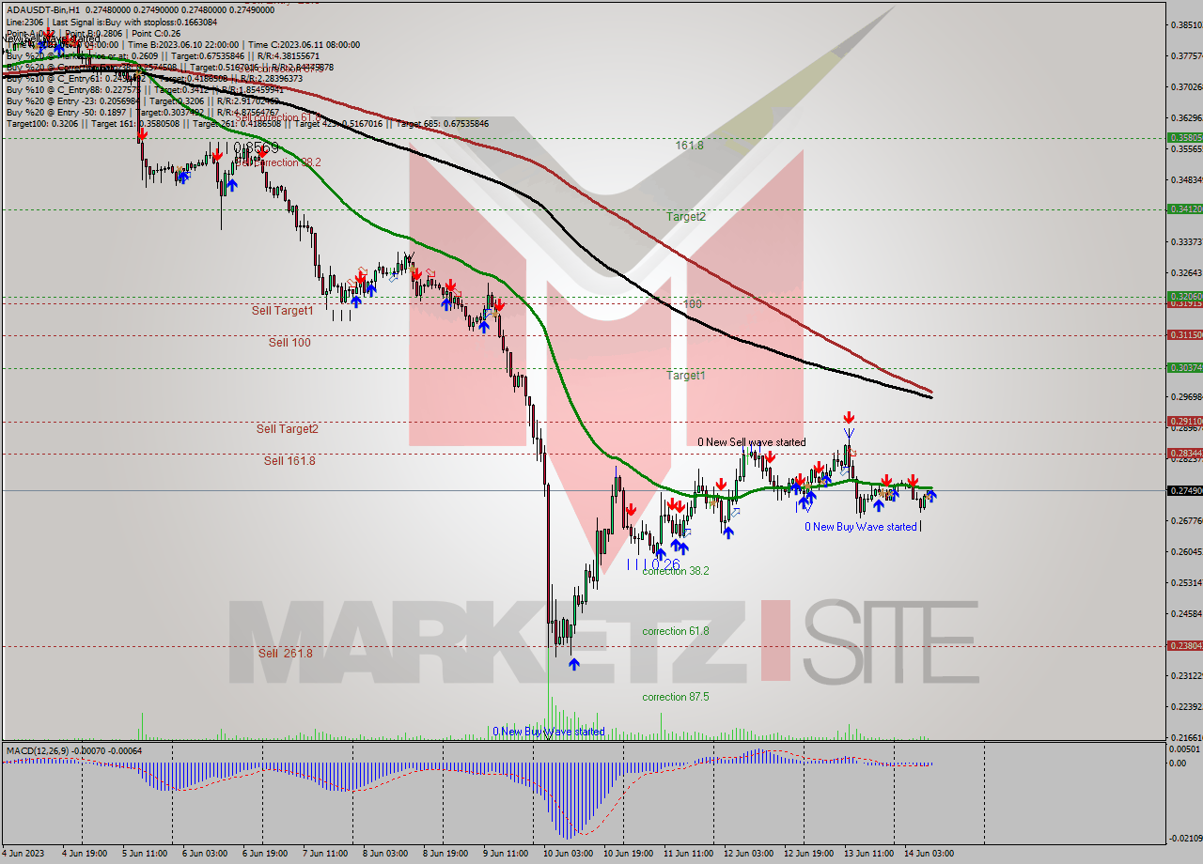Click the '6 Jun 19:00' time axis label

(265, 853)
